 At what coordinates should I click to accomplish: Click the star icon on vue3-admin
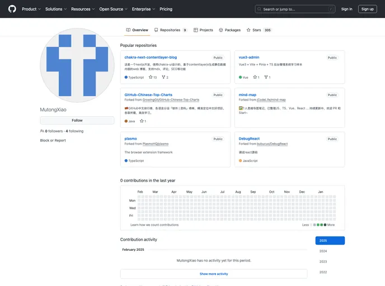255,77
